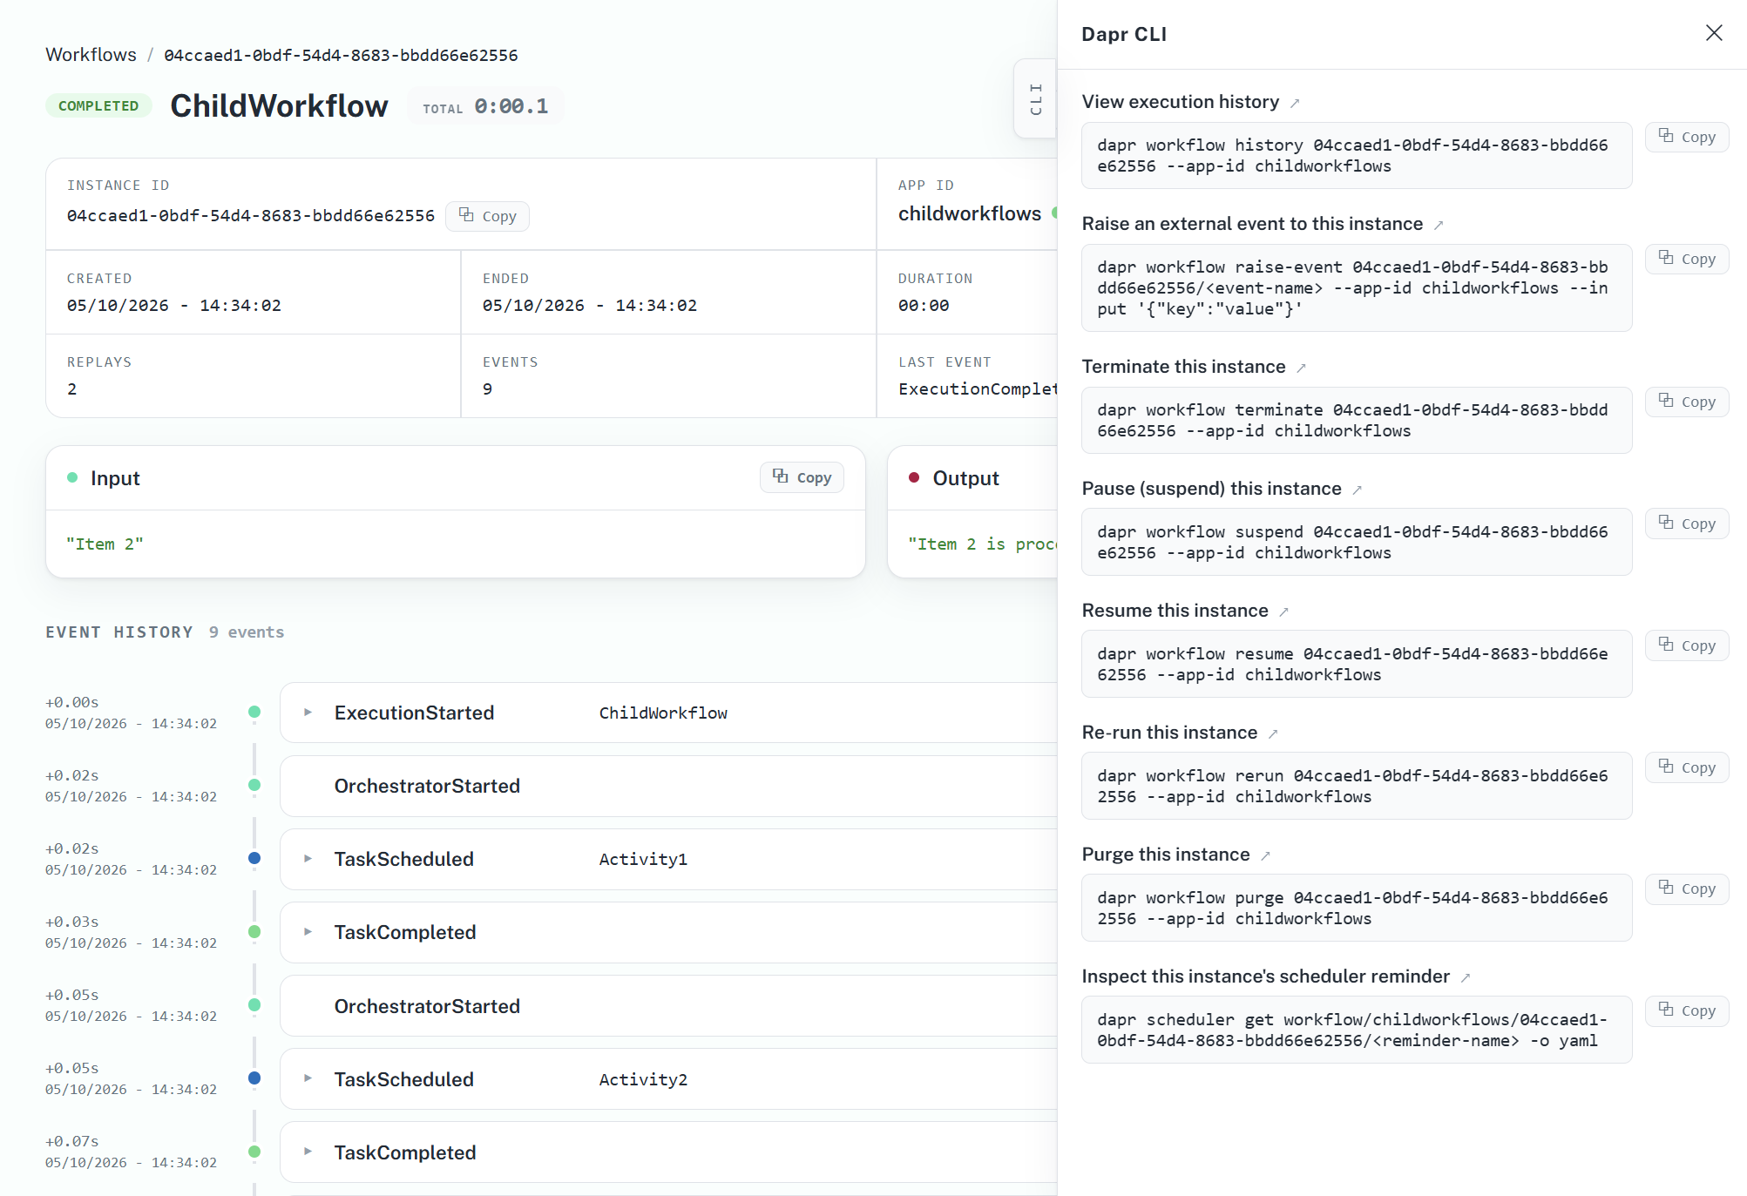Open docs link beside Inspect scheduler reminder
The width and height of the screenshot is (1747, 1196).
click(x=1466, y=978)
